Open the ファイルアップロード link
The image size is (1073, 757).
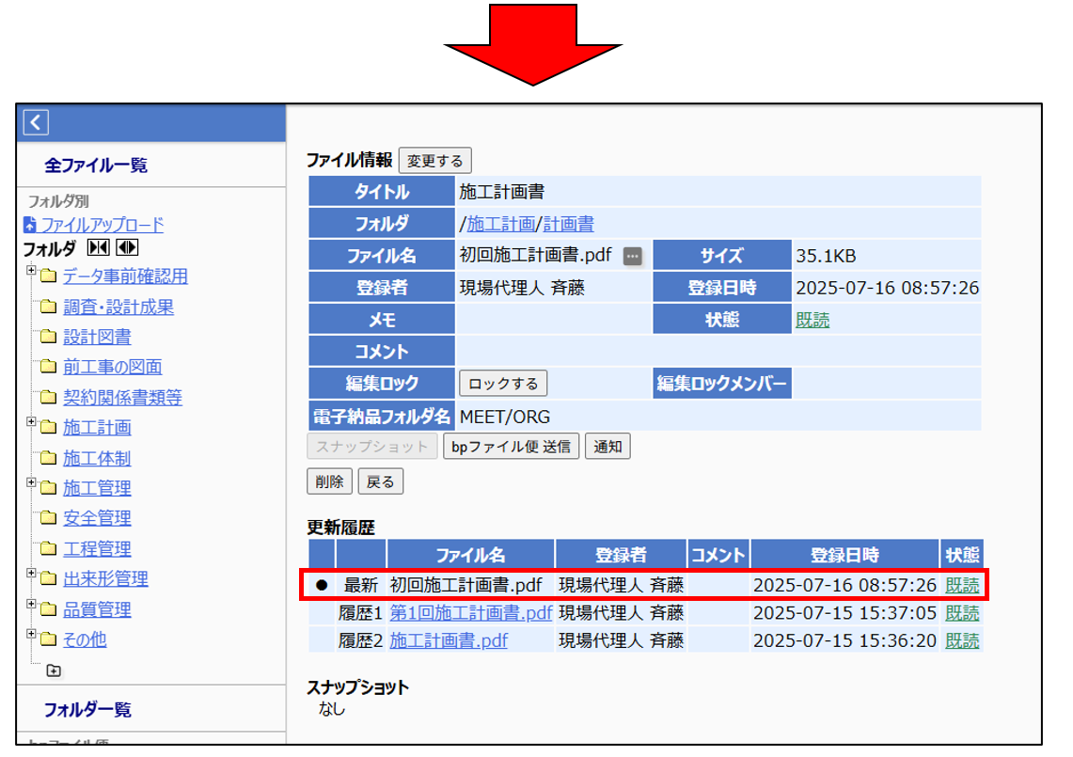[101, 225]
